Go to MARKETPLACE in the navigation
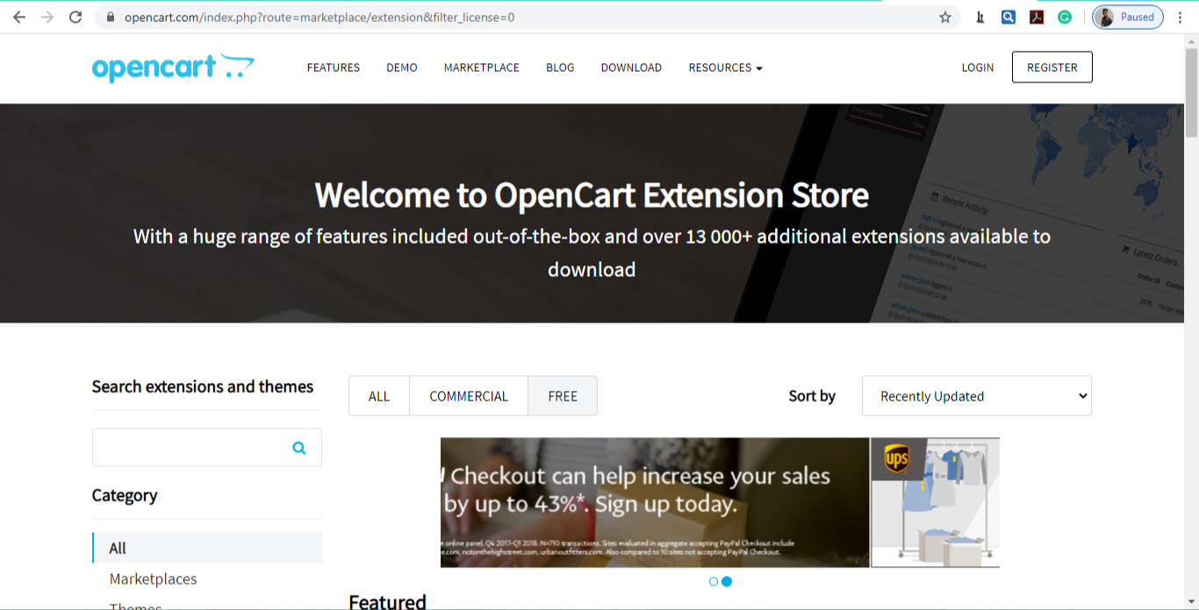 482,67
